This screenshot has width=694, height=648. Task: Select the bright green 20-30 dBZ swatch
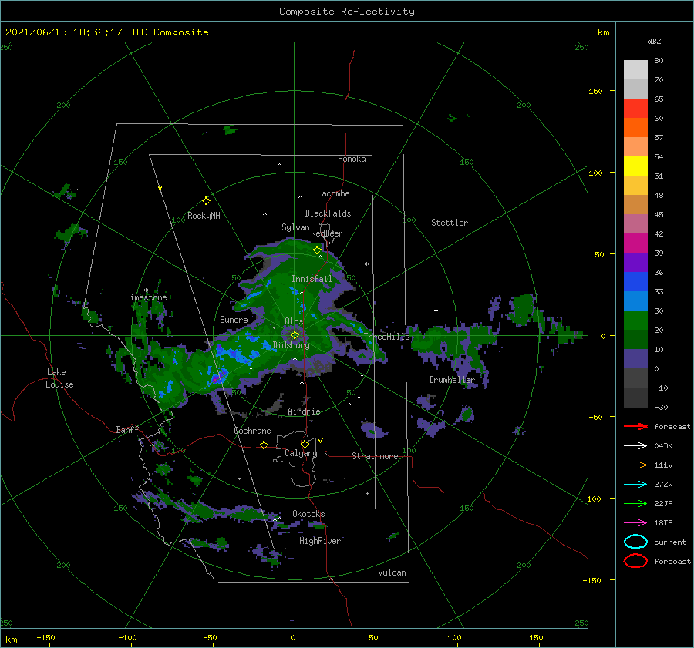pos(635,320)
